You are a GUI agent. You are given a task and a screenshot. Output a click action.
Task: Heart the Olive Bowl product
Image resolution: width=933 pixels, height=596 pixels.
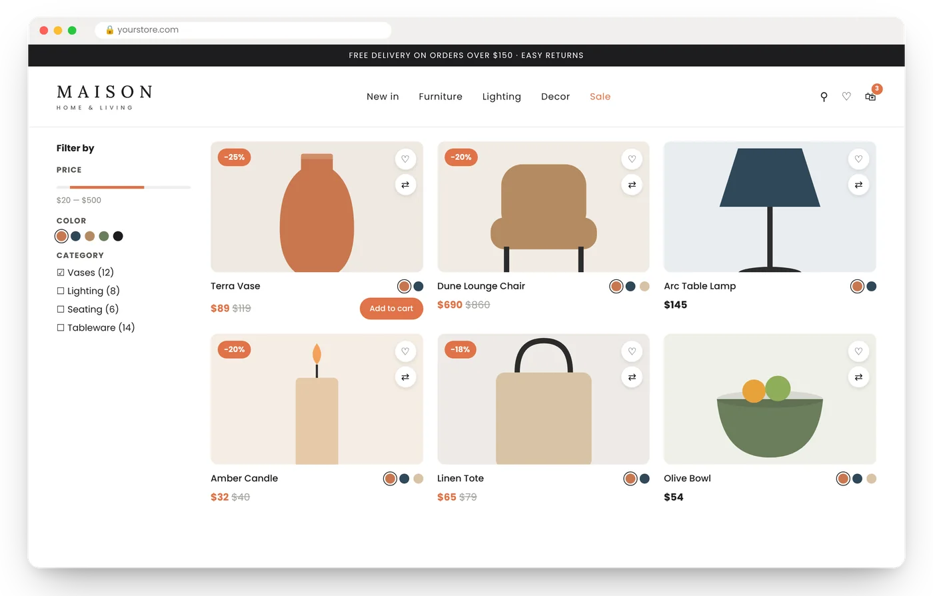(858, 351)
